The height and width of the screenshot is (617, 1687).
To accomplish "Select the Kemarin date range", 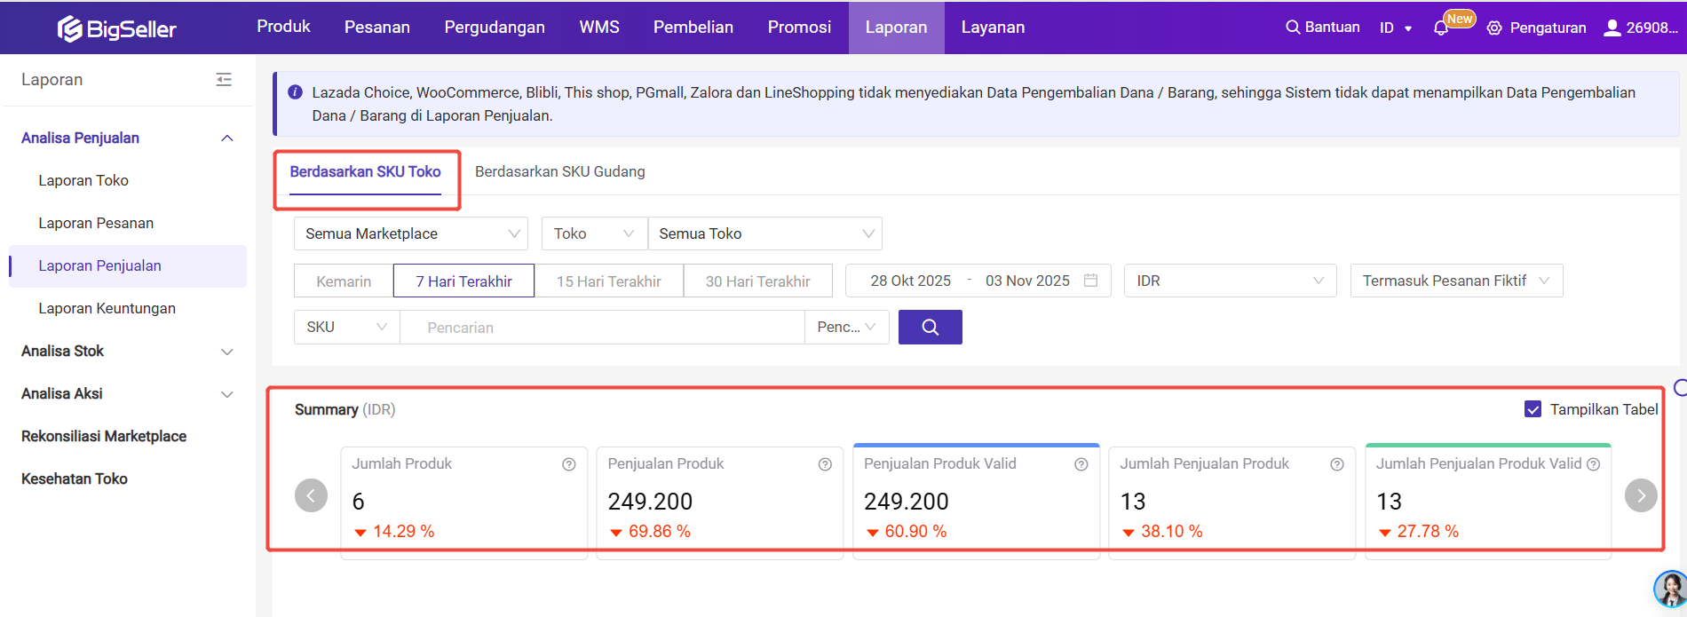I will coord(344,281).
